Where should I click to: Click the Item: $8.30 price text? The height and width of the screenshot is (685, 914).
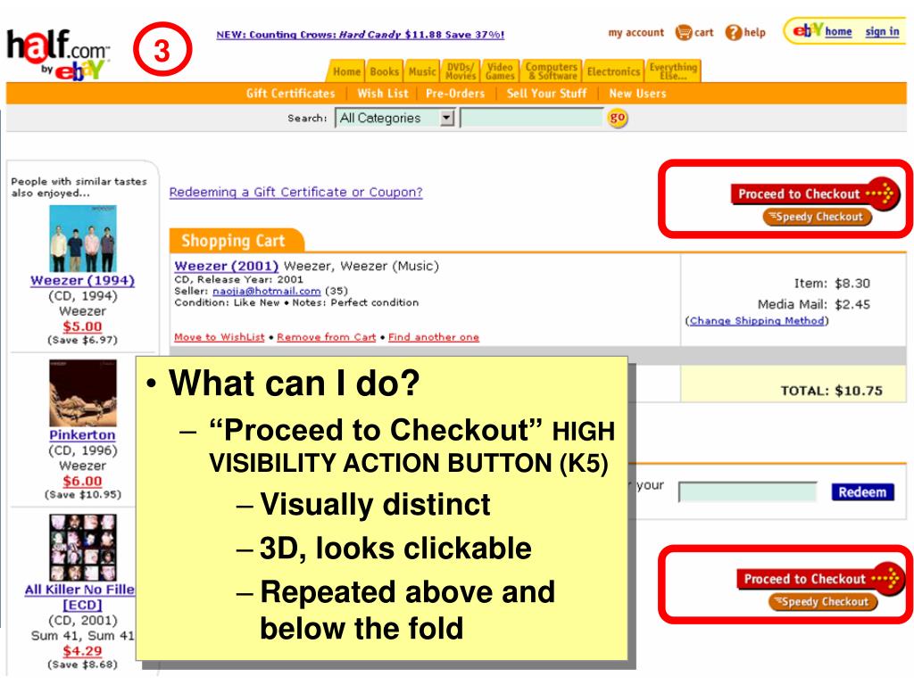point(832,284)
